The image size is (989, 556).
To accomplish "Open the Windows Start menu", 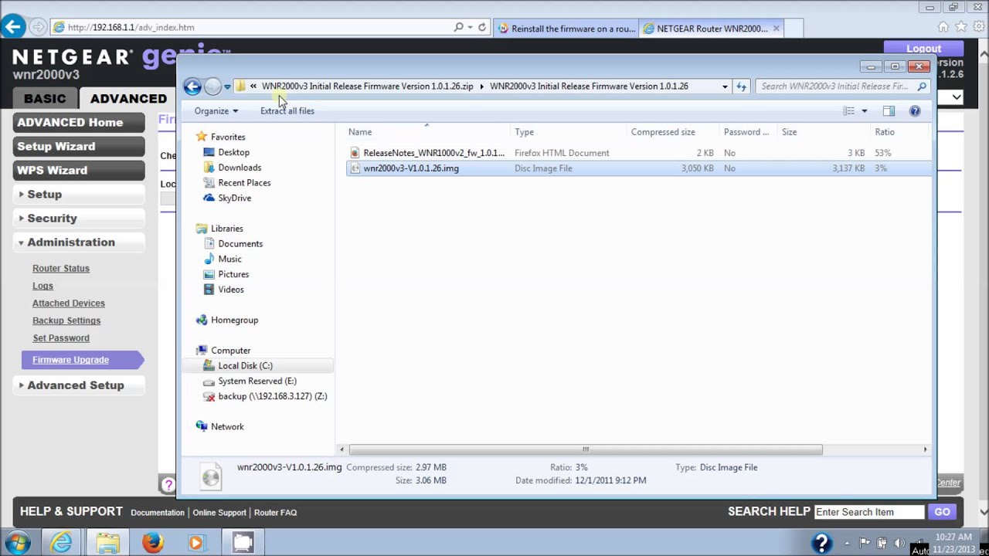I will point(17,543).
